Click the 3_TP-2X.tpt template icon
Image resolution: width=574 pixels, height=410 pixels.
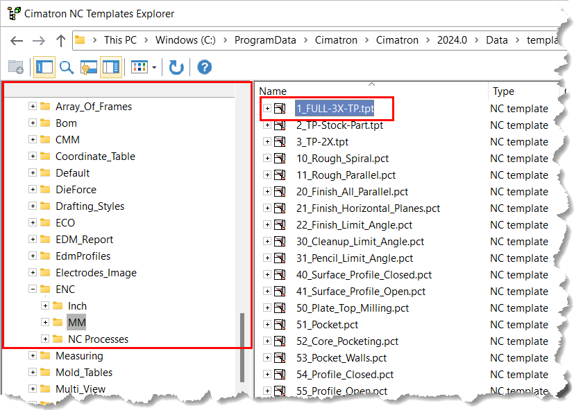click(x=280, y=141)
